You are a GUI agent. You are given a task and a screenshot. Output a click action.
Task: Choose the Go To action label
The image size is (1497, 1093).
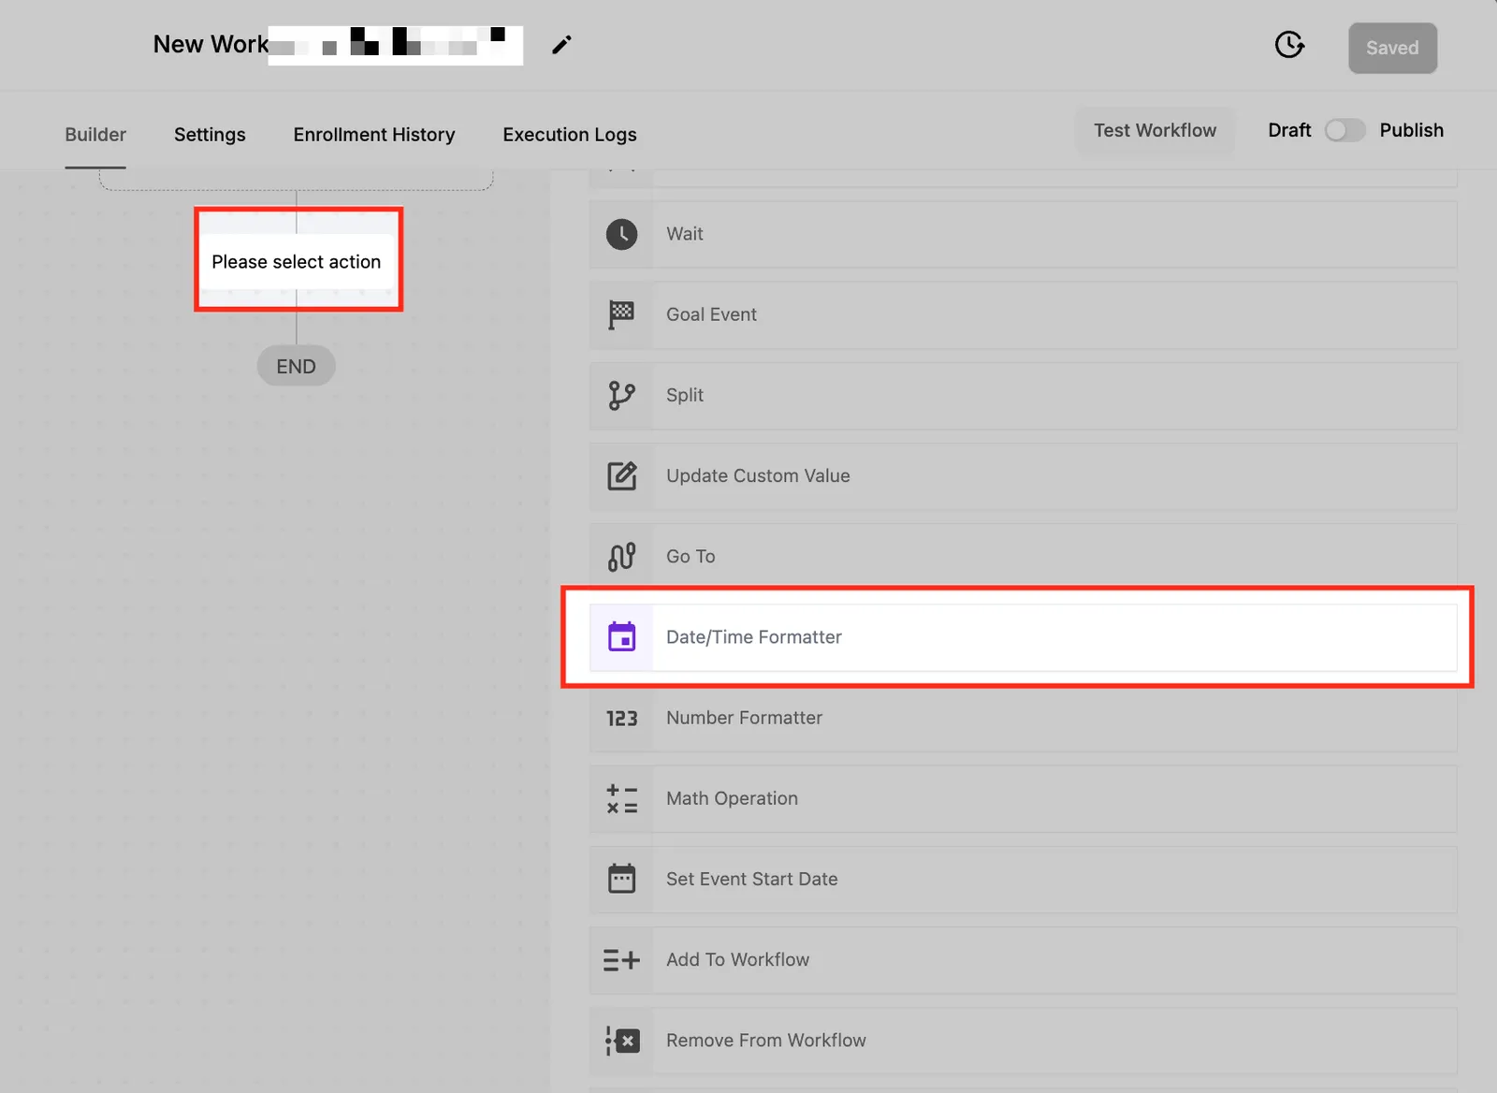coord(690,557)
